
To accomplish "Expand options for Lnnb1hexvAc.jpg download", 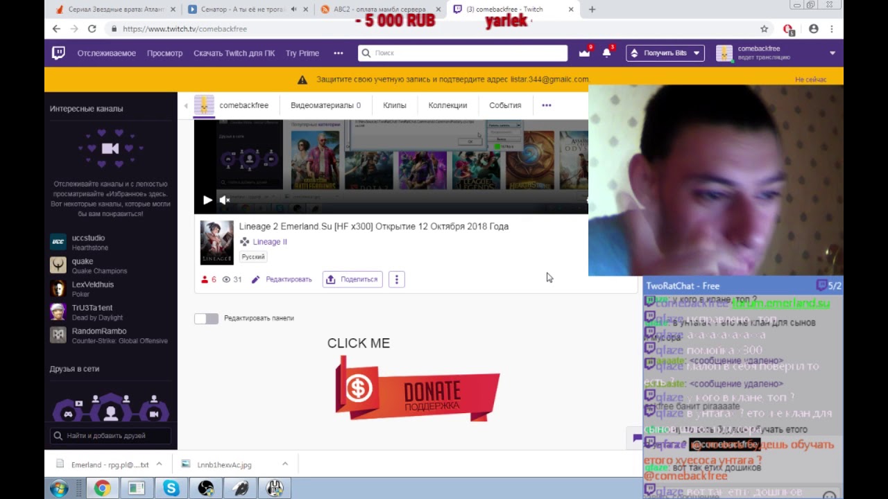I will pyautogui.click(x=284, y=464).
